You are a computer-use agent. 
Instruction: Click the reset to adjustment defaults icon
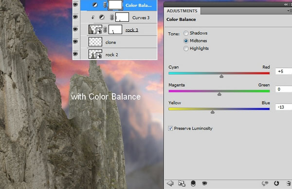pyautogui.click(x=276, y=184)
